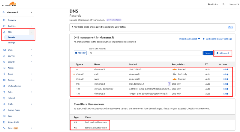Click the Add record button
This screenshot has height=132, width=240.
pos(223,53)
